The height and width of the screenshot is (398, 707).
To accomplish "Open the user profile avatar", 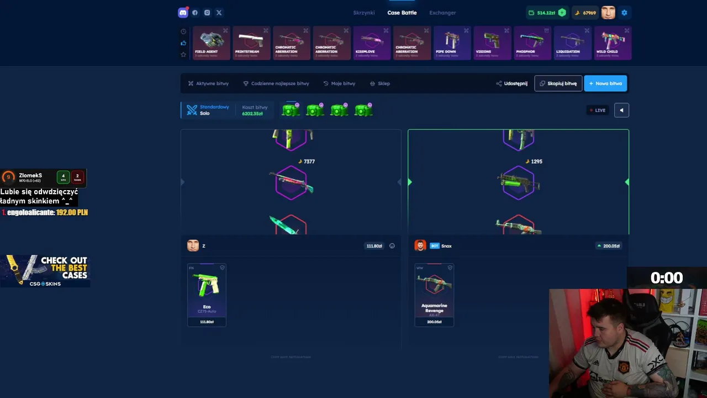I will pos(608,13).
